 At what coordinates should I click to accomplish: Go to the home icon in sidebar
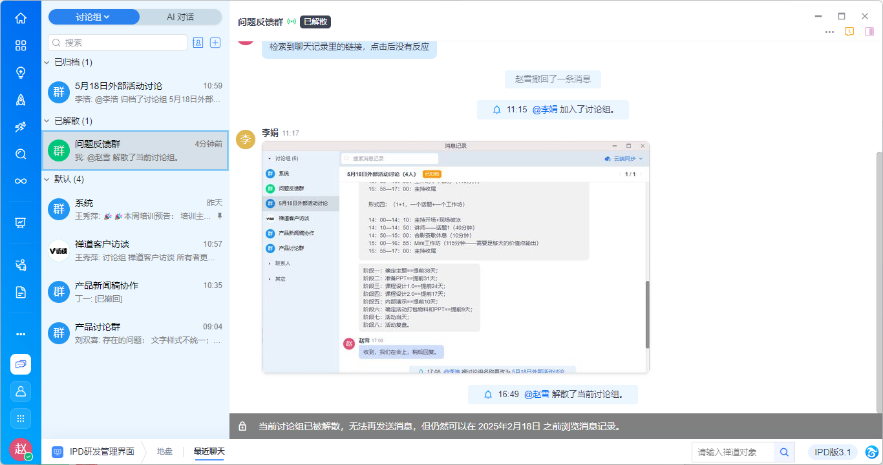pos(21,18)
